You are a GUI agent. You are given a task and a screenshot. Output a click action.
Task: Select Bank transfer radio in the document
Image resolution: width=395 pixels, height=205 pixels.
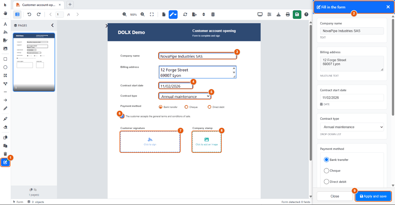click(160, 107)
